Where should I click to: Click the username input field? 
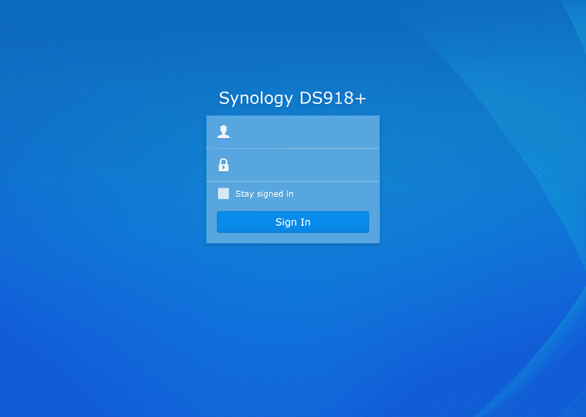[293, 132]
